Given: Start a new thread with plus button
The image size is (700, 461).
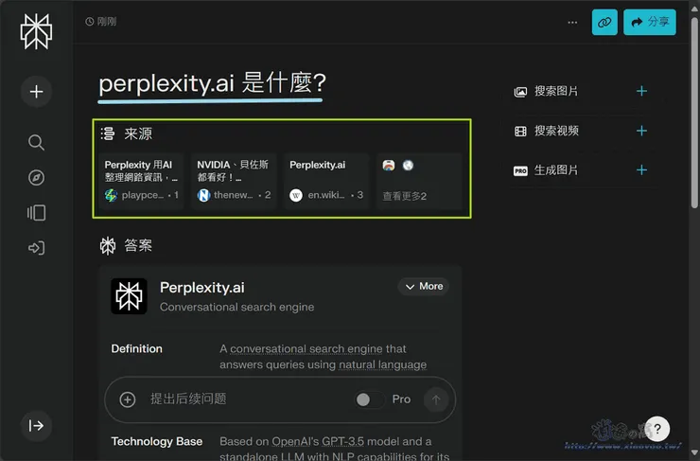Looking at the screenshot, I should (36, 92).
